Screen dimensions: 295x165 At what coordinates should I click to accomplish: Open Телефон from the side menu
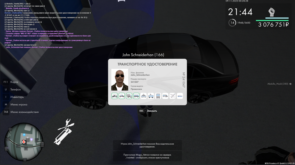[x=16, y=89]
